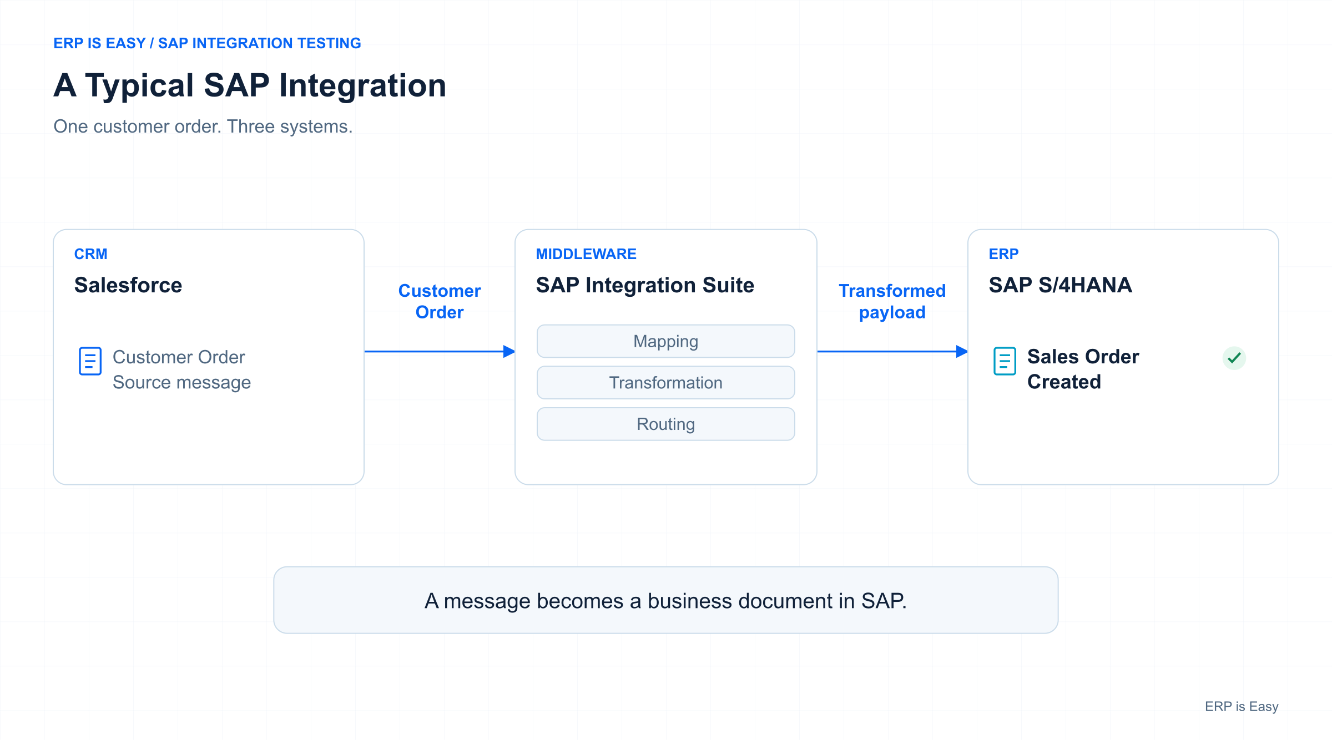Image resolution: width=1332 pixels, height=740 pixels.
Task: Click the 'ERP is Easy' footer text
Action: tap(1242, 707)
